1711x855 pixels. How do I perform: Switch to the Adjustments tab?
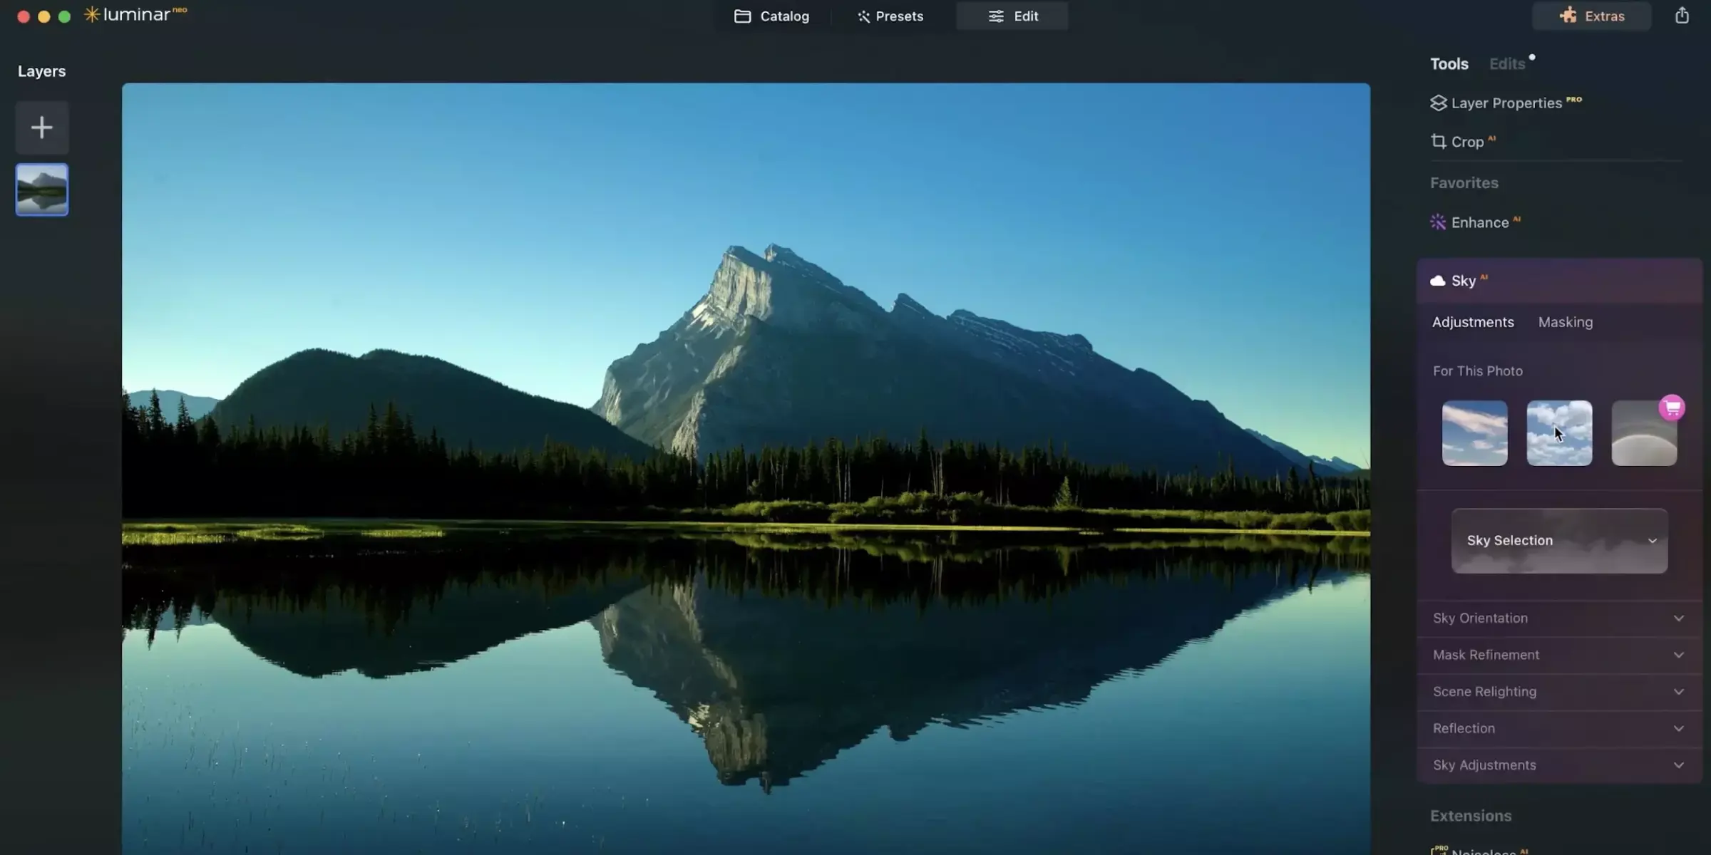click(x=1473, y=323)
